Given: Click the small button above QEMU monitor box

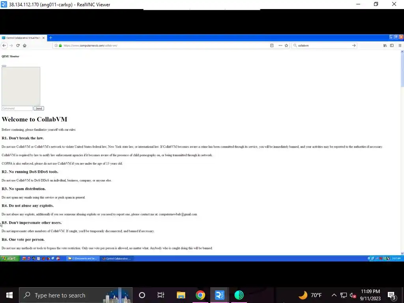Looking at the screenshot, I should [4, 66].
